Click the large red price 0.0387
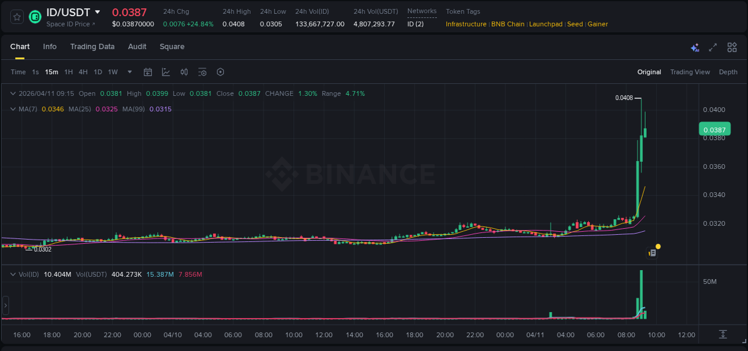Image resolution: width=748 pixels, height=351 pixels. (129, 12)
